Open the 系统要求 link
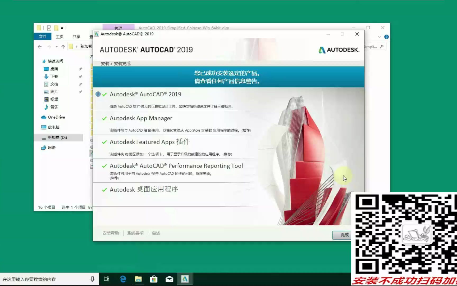 (135, 233)
